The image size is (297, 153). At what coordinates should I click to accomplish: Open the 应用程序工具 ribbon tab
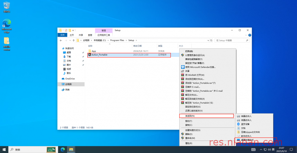[104, 35]
